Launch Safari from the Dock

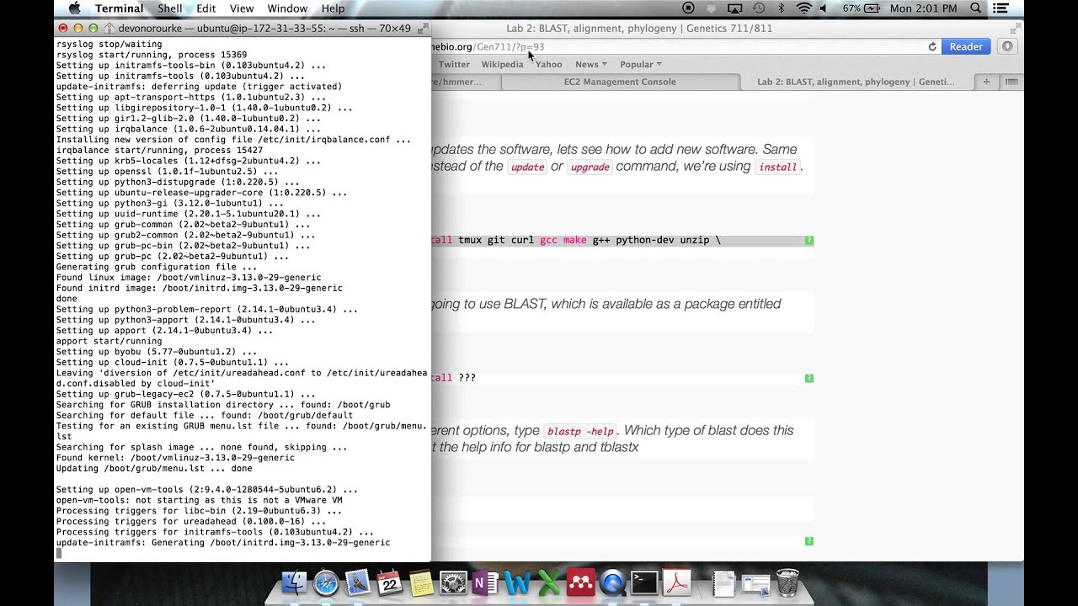point(326,583)
